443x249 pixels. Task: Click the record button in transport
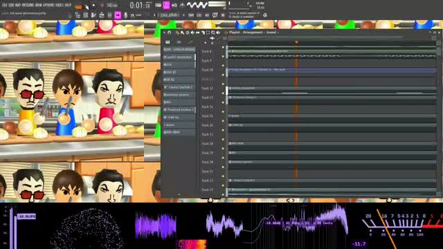94,6
